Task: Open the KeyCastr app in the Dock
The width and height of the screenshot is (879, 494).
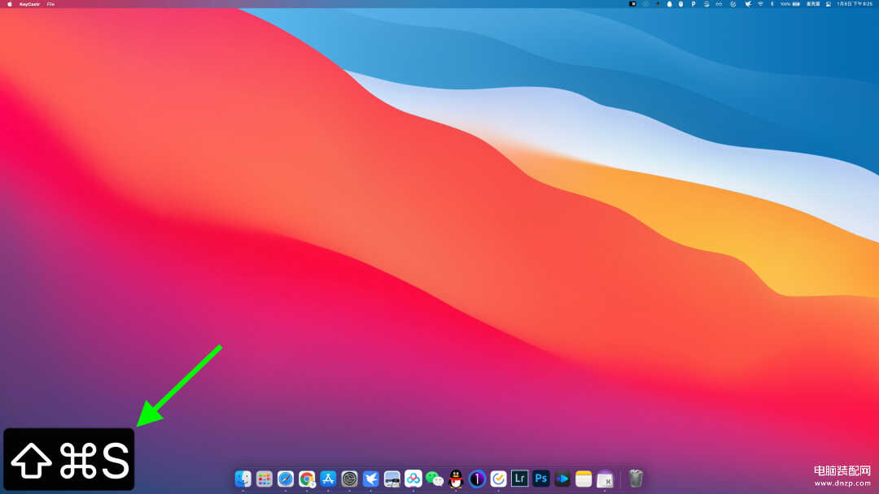Action: pos(605,479)
